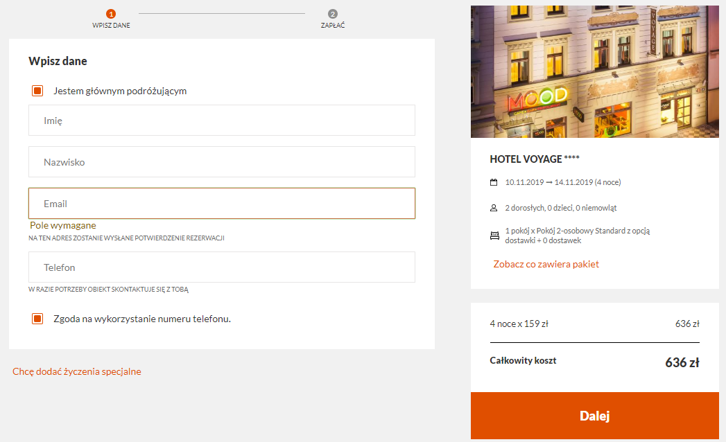Click into the 'Telefon' field
The width and height of the screenshot is (726, 442).
click(222, 267)
